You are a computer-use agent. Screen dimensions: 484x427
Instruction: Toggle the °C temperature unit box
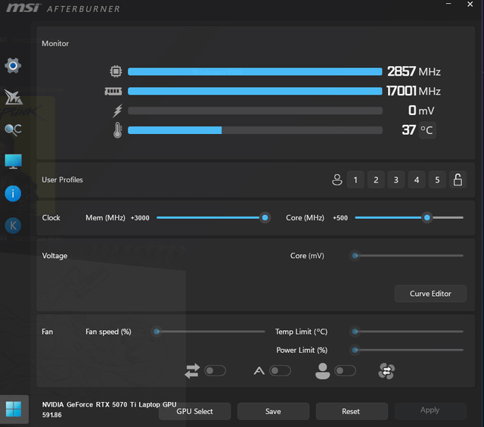427,130
